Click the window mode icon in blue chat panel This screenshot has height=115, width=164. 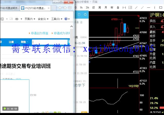point(79,15)
